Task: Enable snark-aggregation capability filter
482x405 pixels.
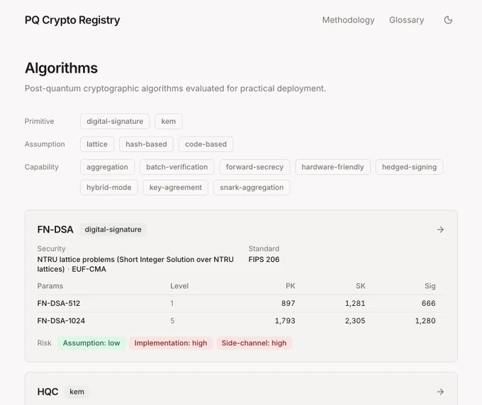Action: point(252,188)
